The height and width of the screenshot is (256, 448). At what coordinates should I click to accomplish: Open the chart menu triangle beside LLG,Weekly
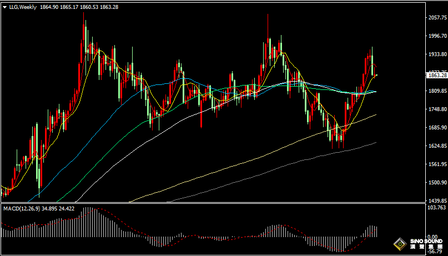point(5,8)
